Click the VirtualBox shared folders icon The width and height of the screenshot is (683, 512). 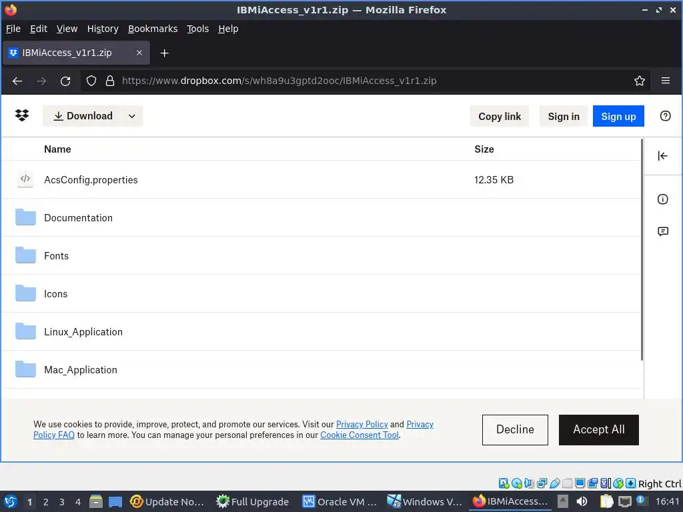567,483
